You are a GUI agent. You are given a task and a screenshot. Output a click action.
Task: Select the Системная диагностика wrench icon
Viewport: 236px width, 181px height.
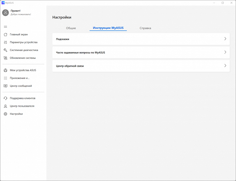coord(5,50)
